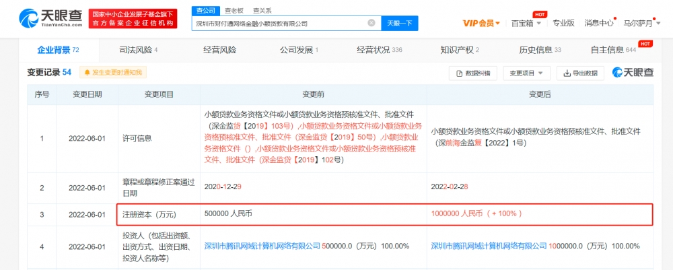Select the 企业背景 tab
Screen dimensions: 673x270
[59, 50]
